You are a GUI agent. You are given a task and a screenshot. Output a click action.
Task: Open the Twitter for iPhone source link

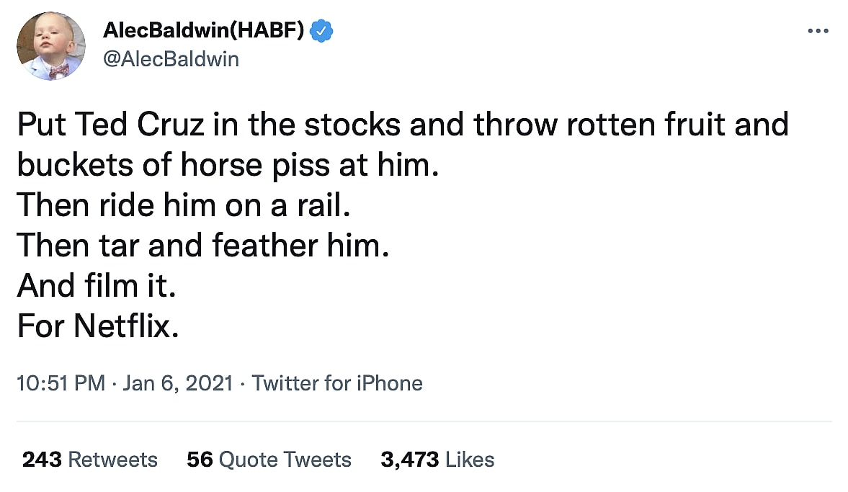337,383
